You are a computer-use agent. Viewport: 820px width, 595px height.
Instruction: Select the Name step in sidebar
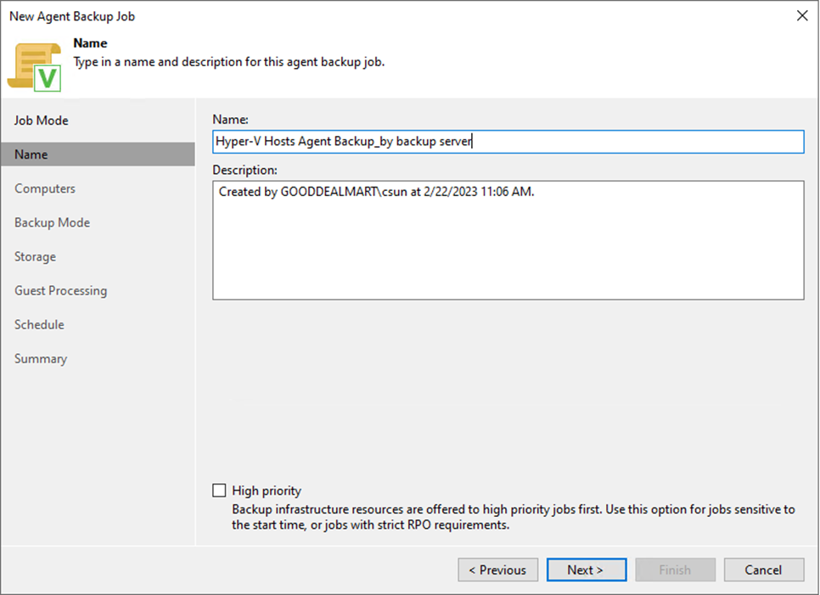point(98,154)
